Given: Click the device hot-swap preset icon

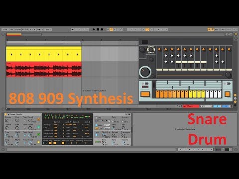Looking at the screenshot, I should (126, 114).
